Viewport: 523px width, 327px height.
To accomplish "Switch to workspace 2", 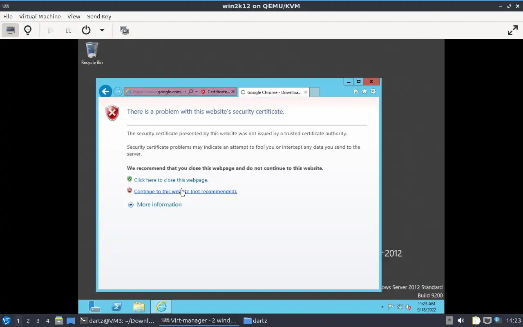I will click(x=28, y=321).
